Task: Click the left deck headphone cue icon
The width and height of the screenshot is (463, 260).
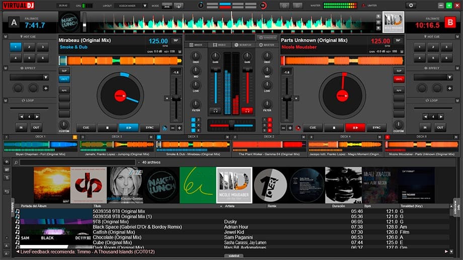Action: point(215,111)
